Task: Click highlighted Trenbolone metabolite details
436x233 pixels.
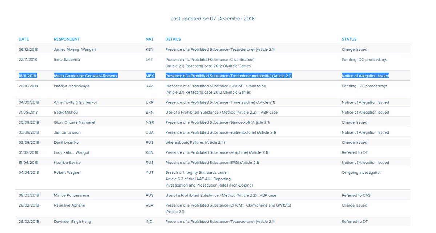Action: (x=229, y=76)
